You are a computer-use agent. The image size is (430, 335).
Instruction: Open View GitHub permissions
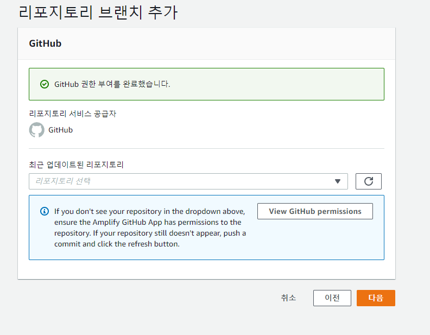click(315, 211)
